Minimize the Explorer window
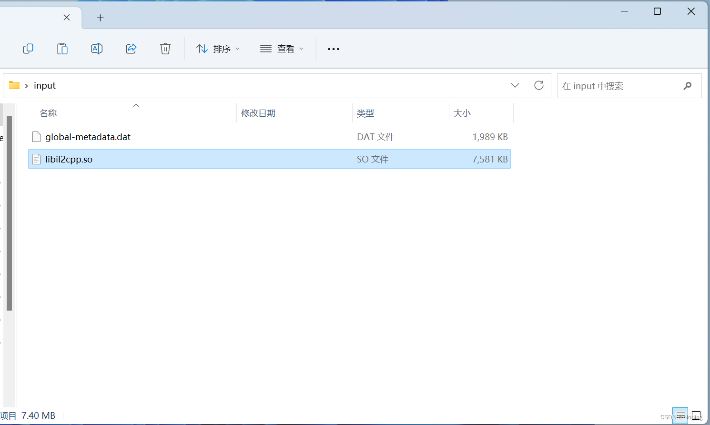This screenshot has height=425, width=710. (624, 11)
